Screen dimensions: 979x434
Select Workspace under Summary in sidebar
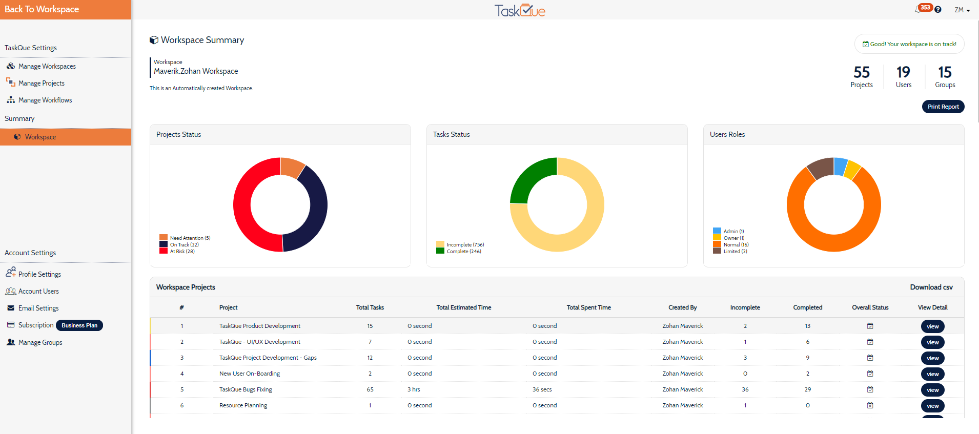pyautogui.click(x=40, y=137)
